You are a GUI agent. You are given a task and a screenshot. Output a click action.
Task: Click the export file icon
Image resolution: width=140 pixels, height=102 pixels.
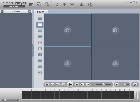coord(47,4)
